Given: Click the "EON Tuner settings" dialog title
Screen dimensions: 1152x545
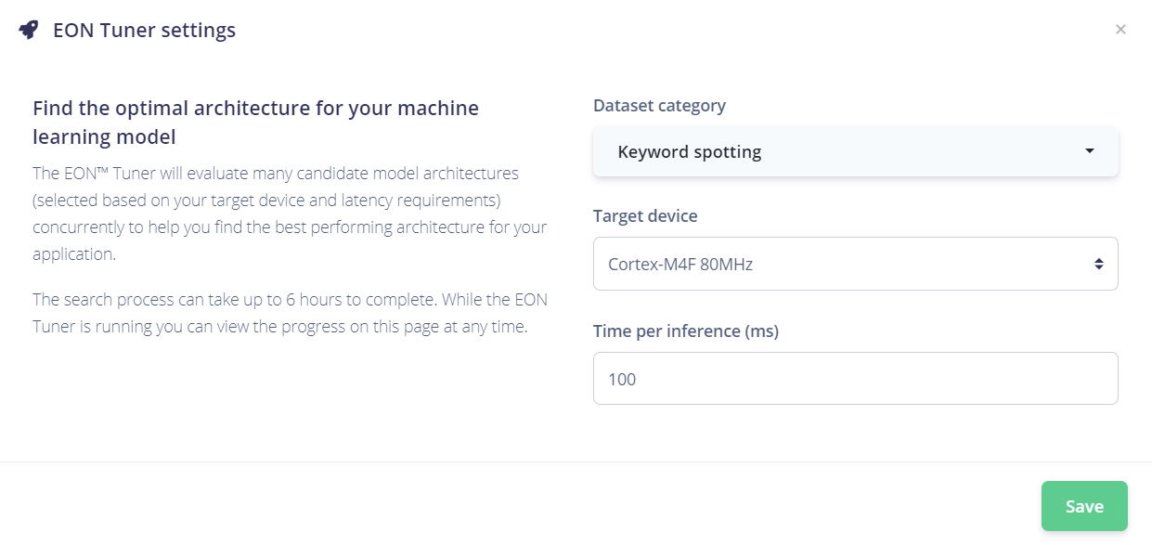Looking at the screenshot, I should tap(144, 30).
